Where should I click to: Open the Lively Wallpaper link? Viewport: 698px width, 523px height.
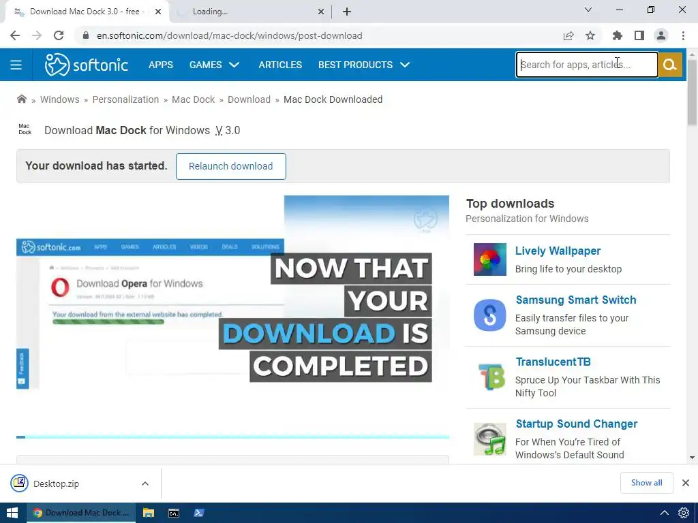pyautogui.click(x=558, y=251)
